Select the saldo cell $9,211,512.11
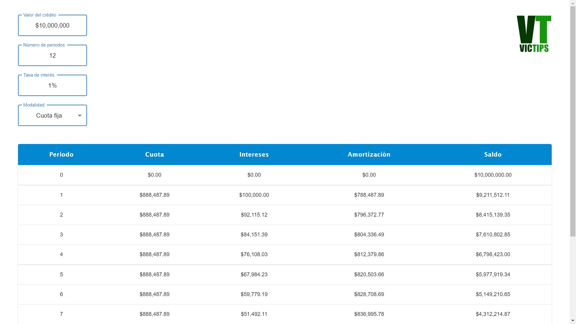 pyautogui.click(x=493, y=195)
